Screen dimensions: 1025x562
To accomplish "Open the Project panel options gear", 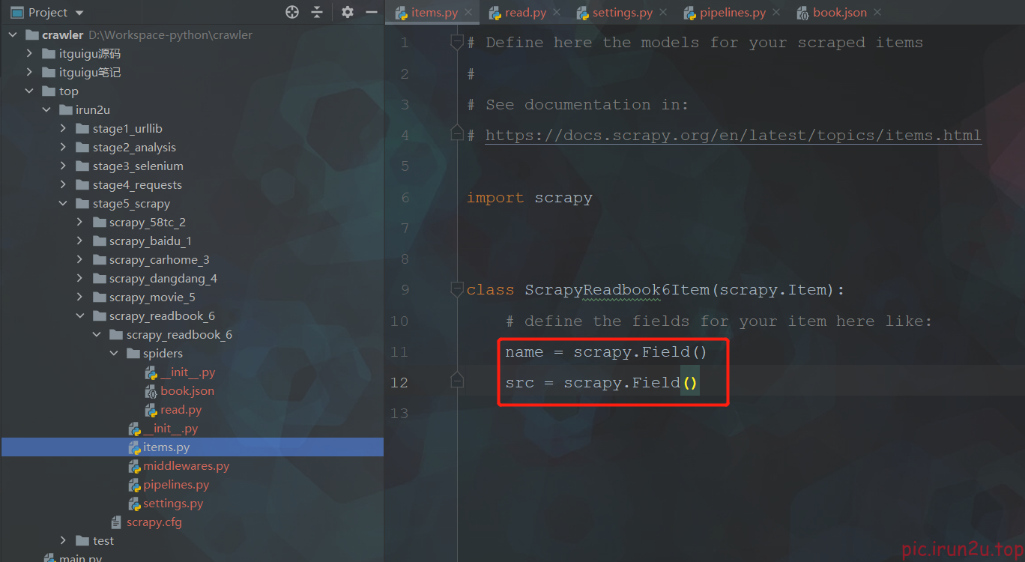I will pyautogui.click(x=346, y=12).
